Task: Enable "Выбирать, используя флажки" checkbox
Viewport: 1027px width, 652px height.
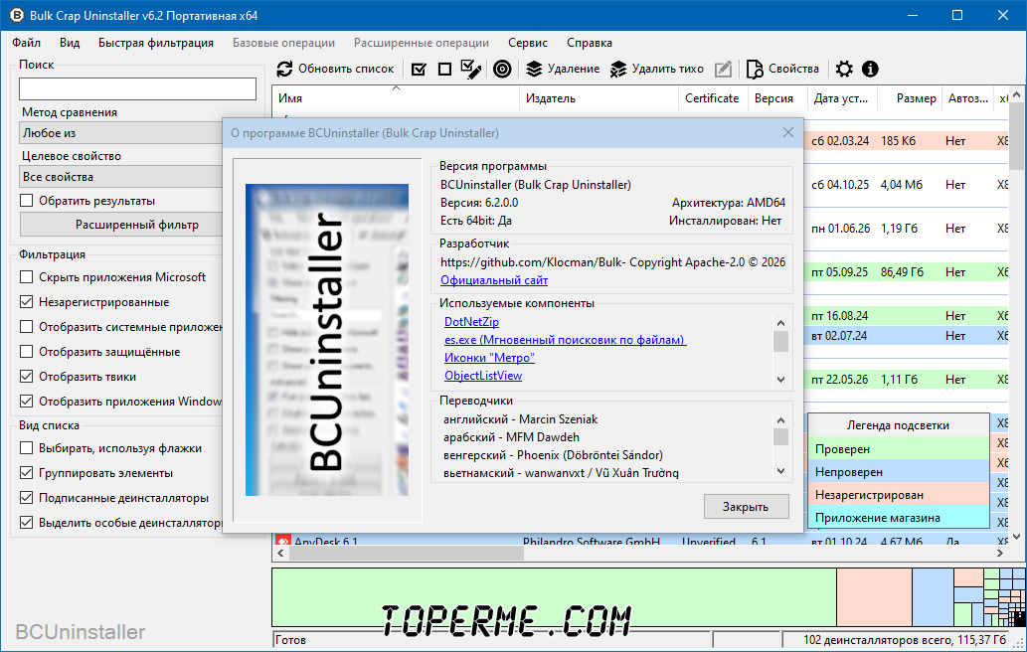Action: tap(26, 448)
